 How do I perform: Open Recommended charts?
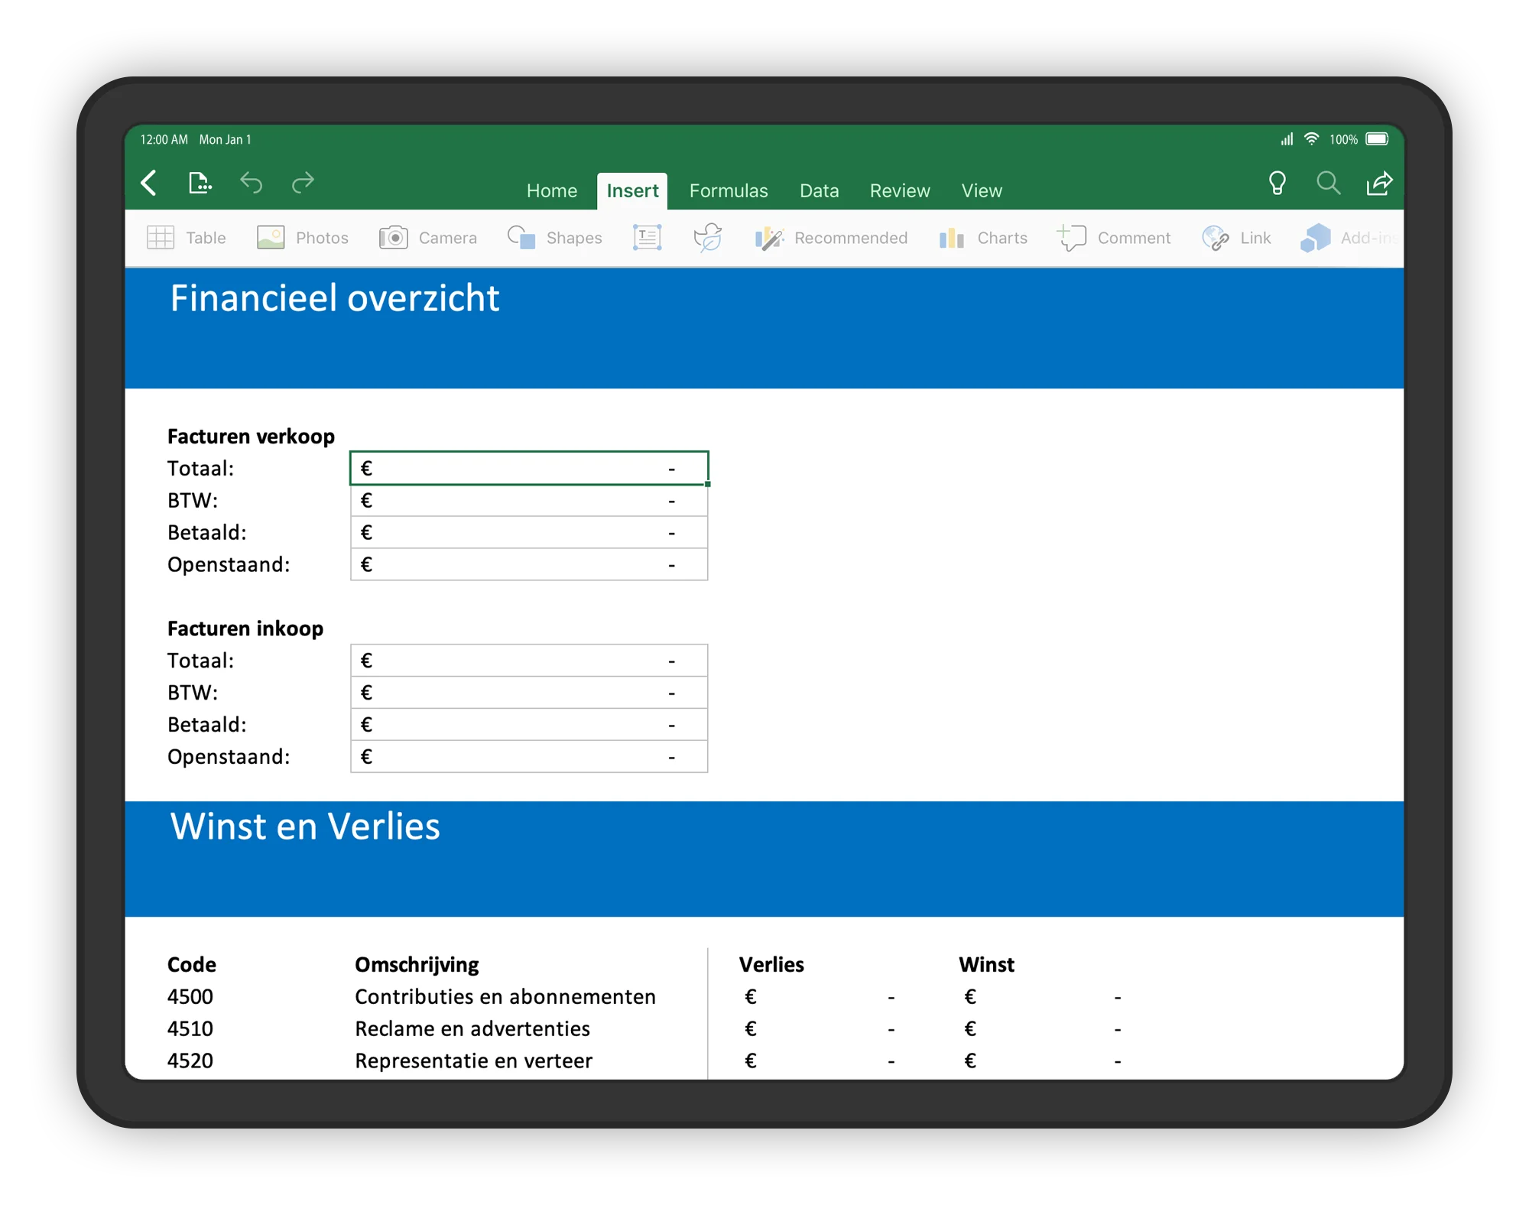(831, 238)
